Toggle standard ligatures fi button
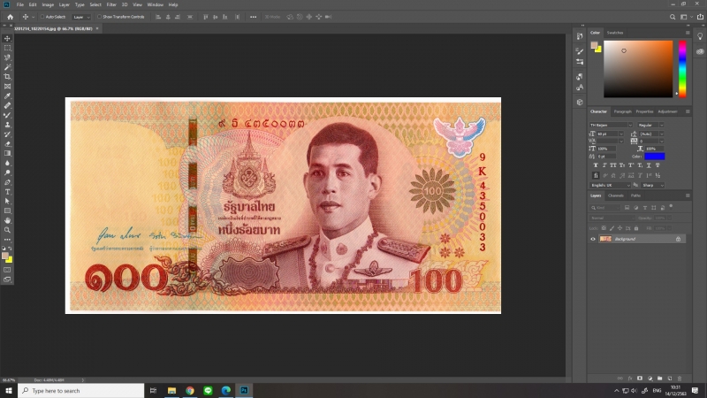Viewport: 707px width, 398px height. coord(596,175)
